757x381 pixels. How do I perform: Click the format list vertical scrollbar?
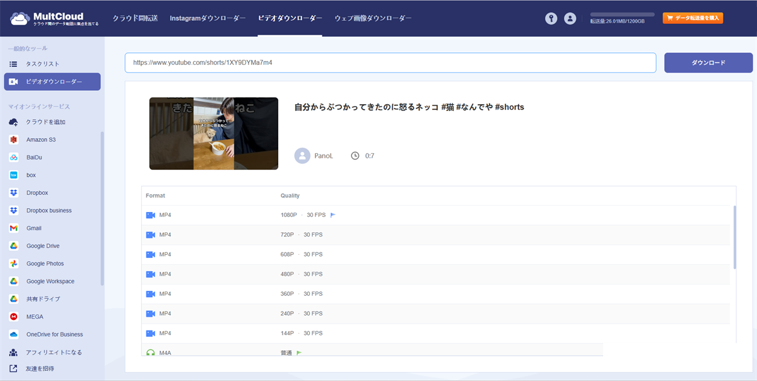[x=734, y=237]
